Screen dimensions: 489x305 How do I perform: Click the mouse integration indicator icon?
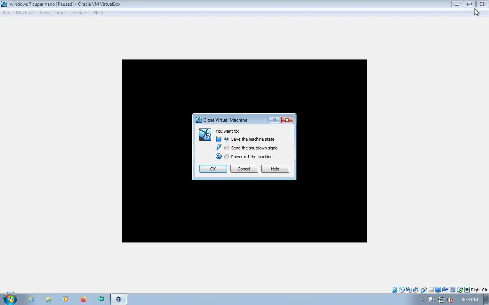460,290
